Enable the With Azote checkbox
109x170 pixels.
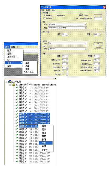[x=44, y=18]
